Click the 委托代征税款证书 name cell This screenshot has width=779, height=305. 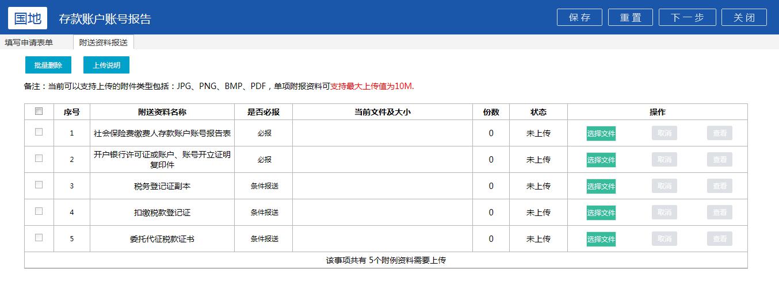coord(162,239)
